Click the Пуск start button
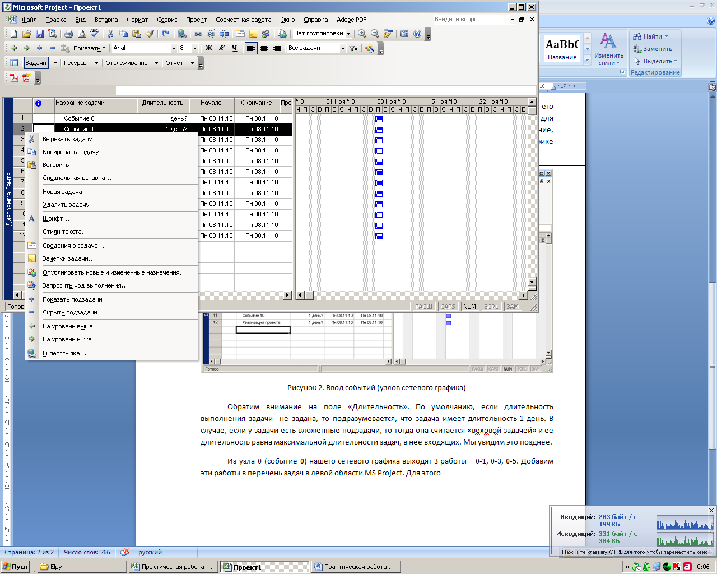 [x=16, y=567]
